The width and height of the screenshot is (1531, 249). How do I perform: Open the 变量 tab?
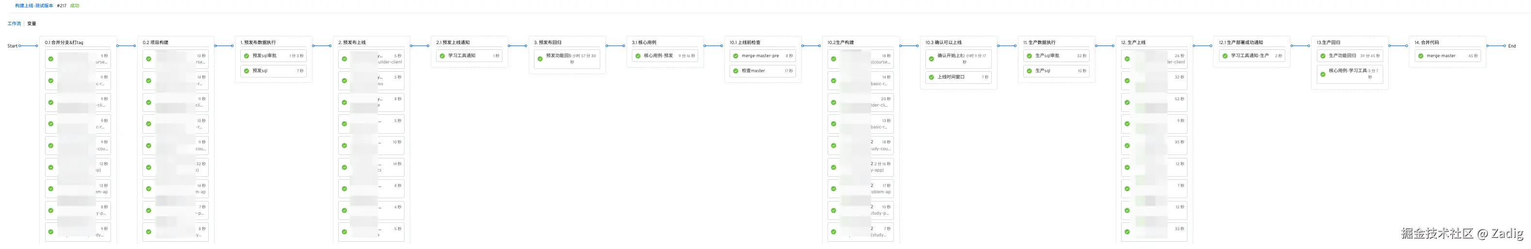click(x=31, y=24)
